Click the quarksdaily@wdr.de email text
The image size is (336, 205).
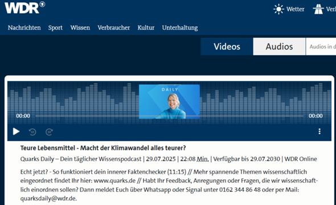(48, 199)
